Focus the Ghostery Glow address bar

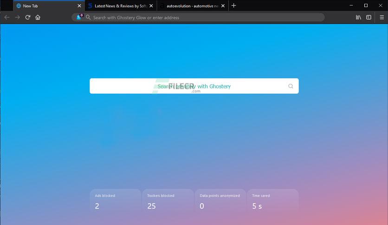[198, 17]
